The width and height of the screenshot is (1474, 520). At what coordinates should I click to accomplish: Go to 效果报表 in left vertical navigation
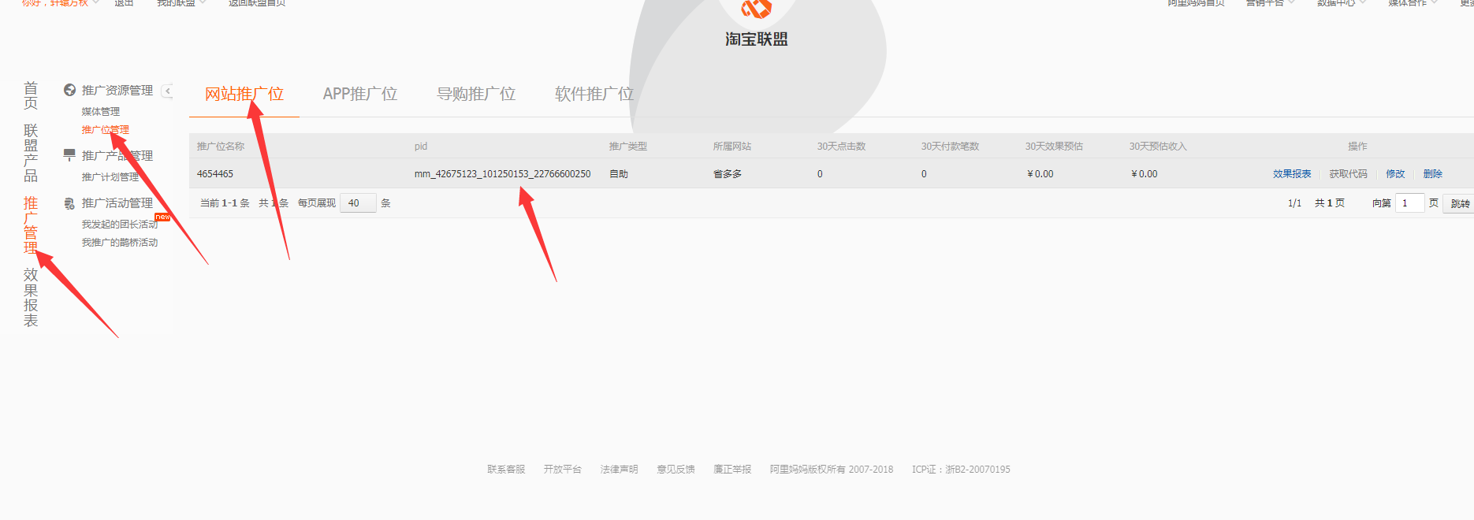tap(31, 297)
